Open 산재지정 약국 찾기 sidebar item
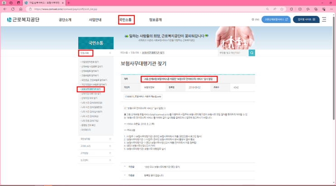The width and height of the screenshot is (336, 186). pos(89,98)
